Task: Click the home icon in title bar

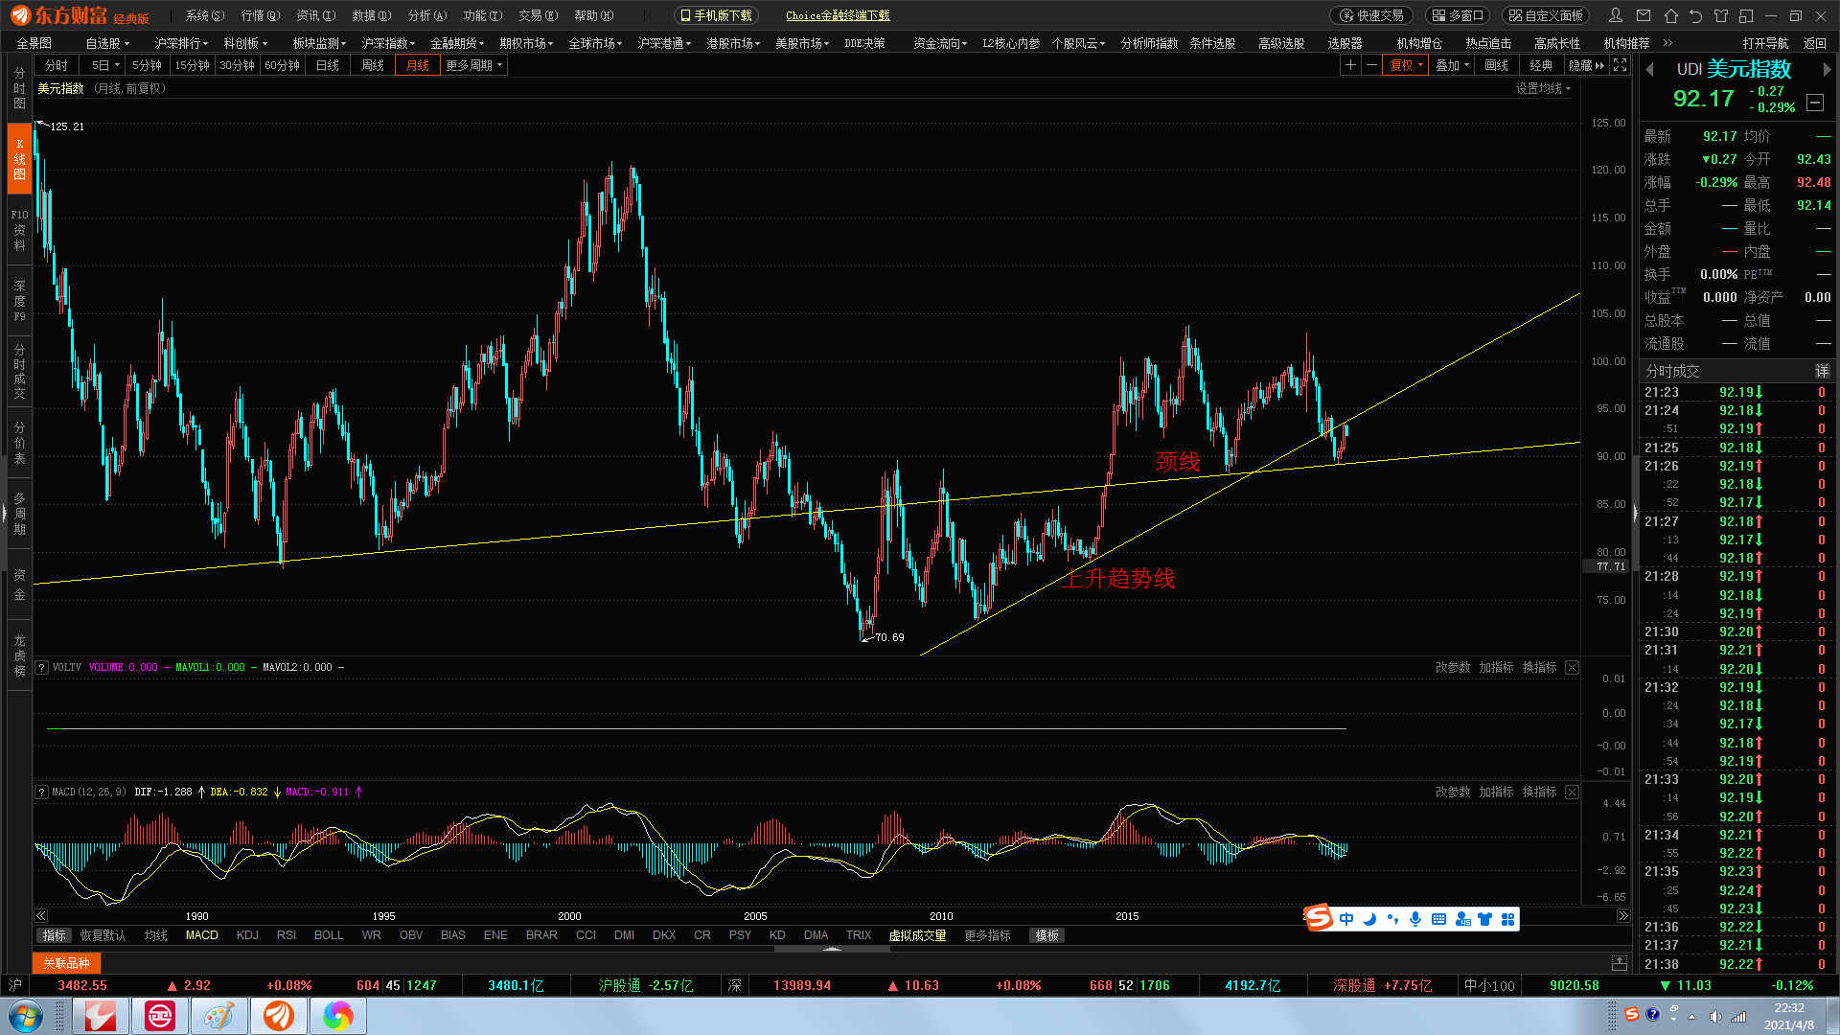Action: pyautogui.click(x=1670, y=15)
